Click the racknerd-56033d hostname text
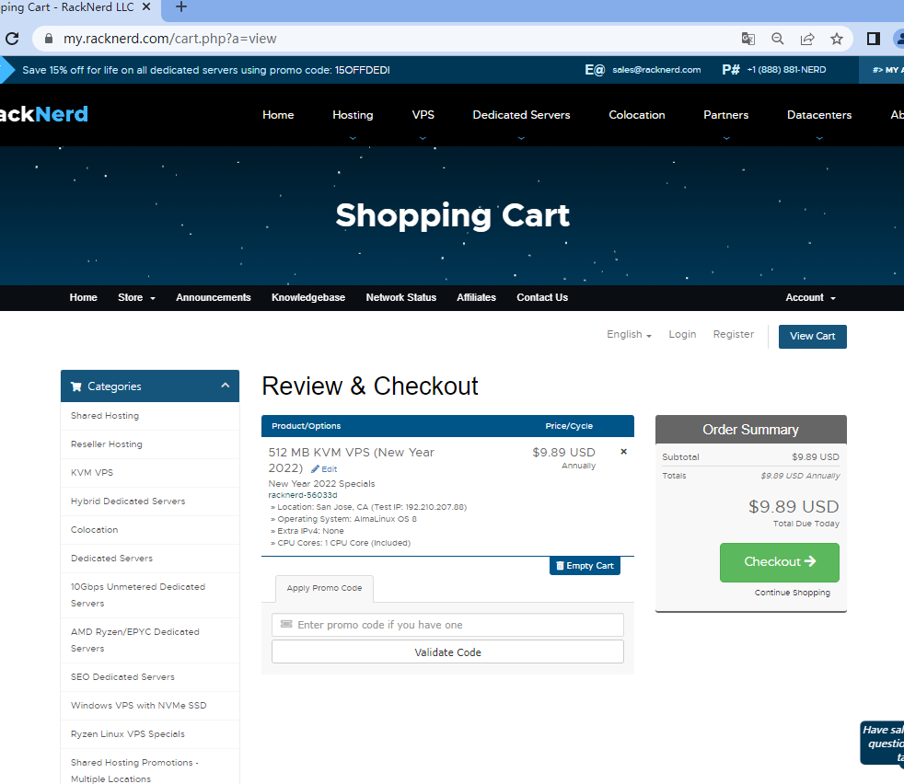 303,495
